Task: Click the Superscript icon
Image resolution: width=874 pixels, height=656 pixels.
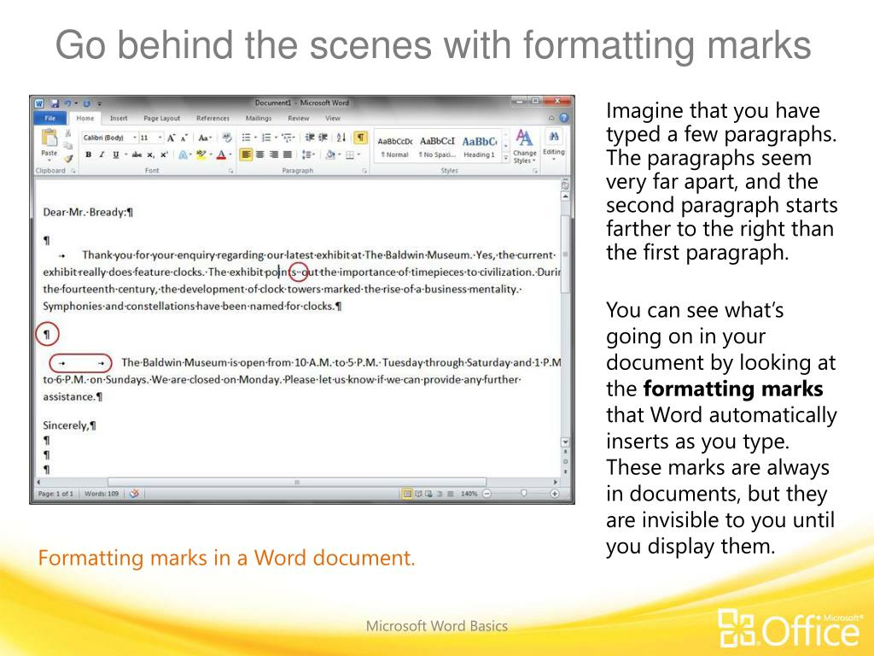Action: point(164,155)
